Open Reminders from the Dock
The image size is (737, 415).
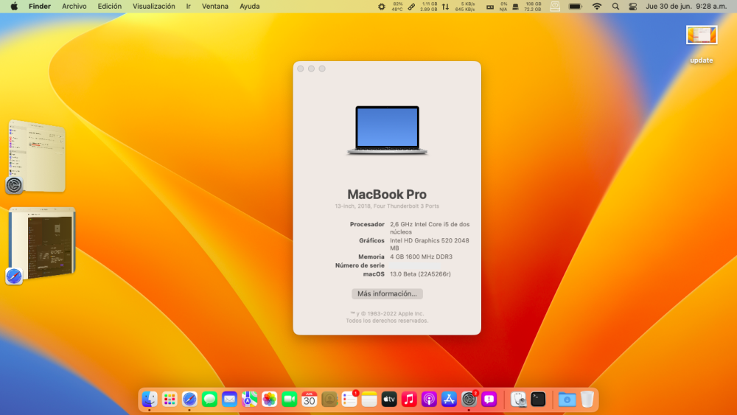[349, 400]
